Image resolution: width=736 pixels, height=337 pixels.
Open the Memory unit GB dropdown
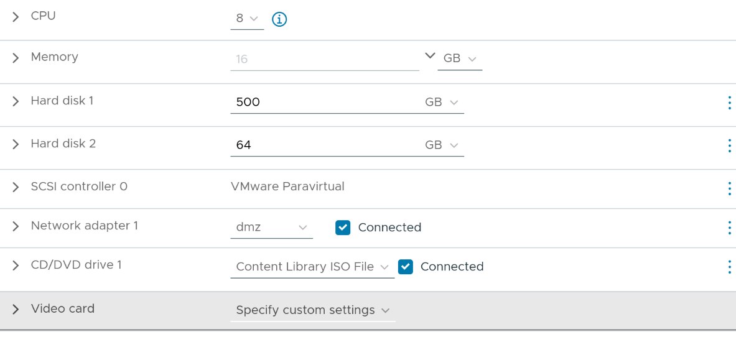[459, 58]
